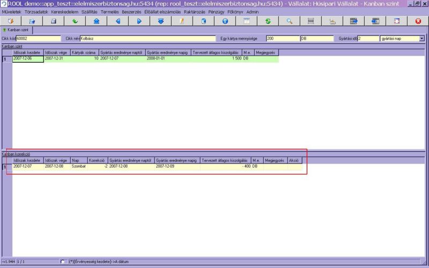Click the magnifying glass search icon
The width and height of the screenshot is (429, 268).
[x=290, y=21]
